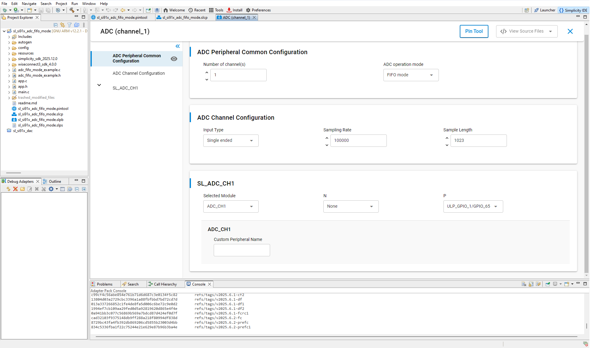Click the Debug bug icon in toolbar
Viewport: 590px width, 348px height.
(5, 10)
